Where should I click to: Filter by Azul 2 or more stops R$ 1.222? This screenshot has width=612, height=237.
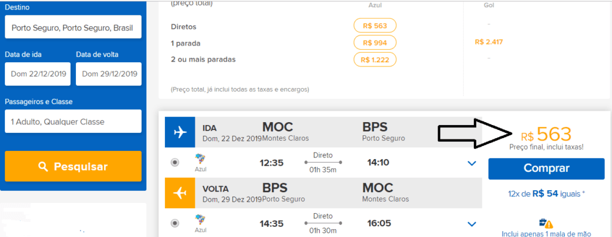click(375, 59)
